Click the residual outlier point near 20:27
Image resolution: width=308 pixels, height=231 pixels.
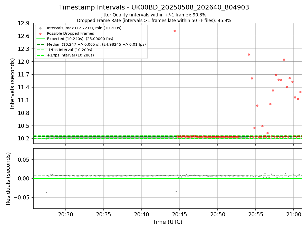pos(46,192)
